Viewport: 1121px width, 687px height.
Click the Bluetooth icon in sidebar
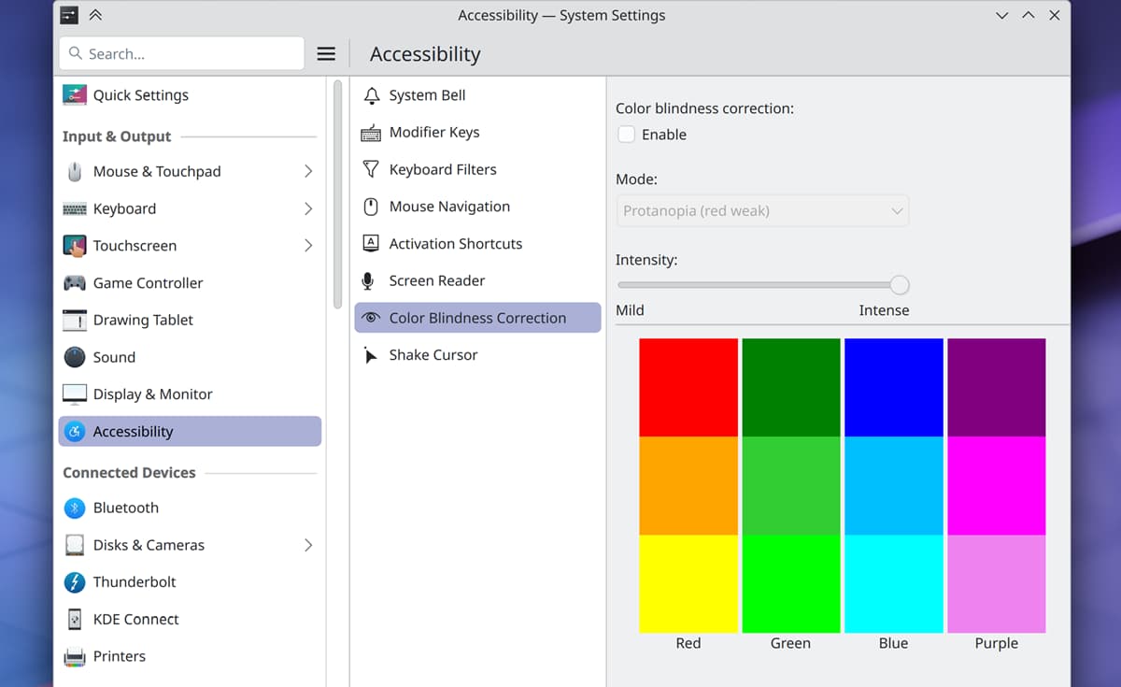(75, 508)
